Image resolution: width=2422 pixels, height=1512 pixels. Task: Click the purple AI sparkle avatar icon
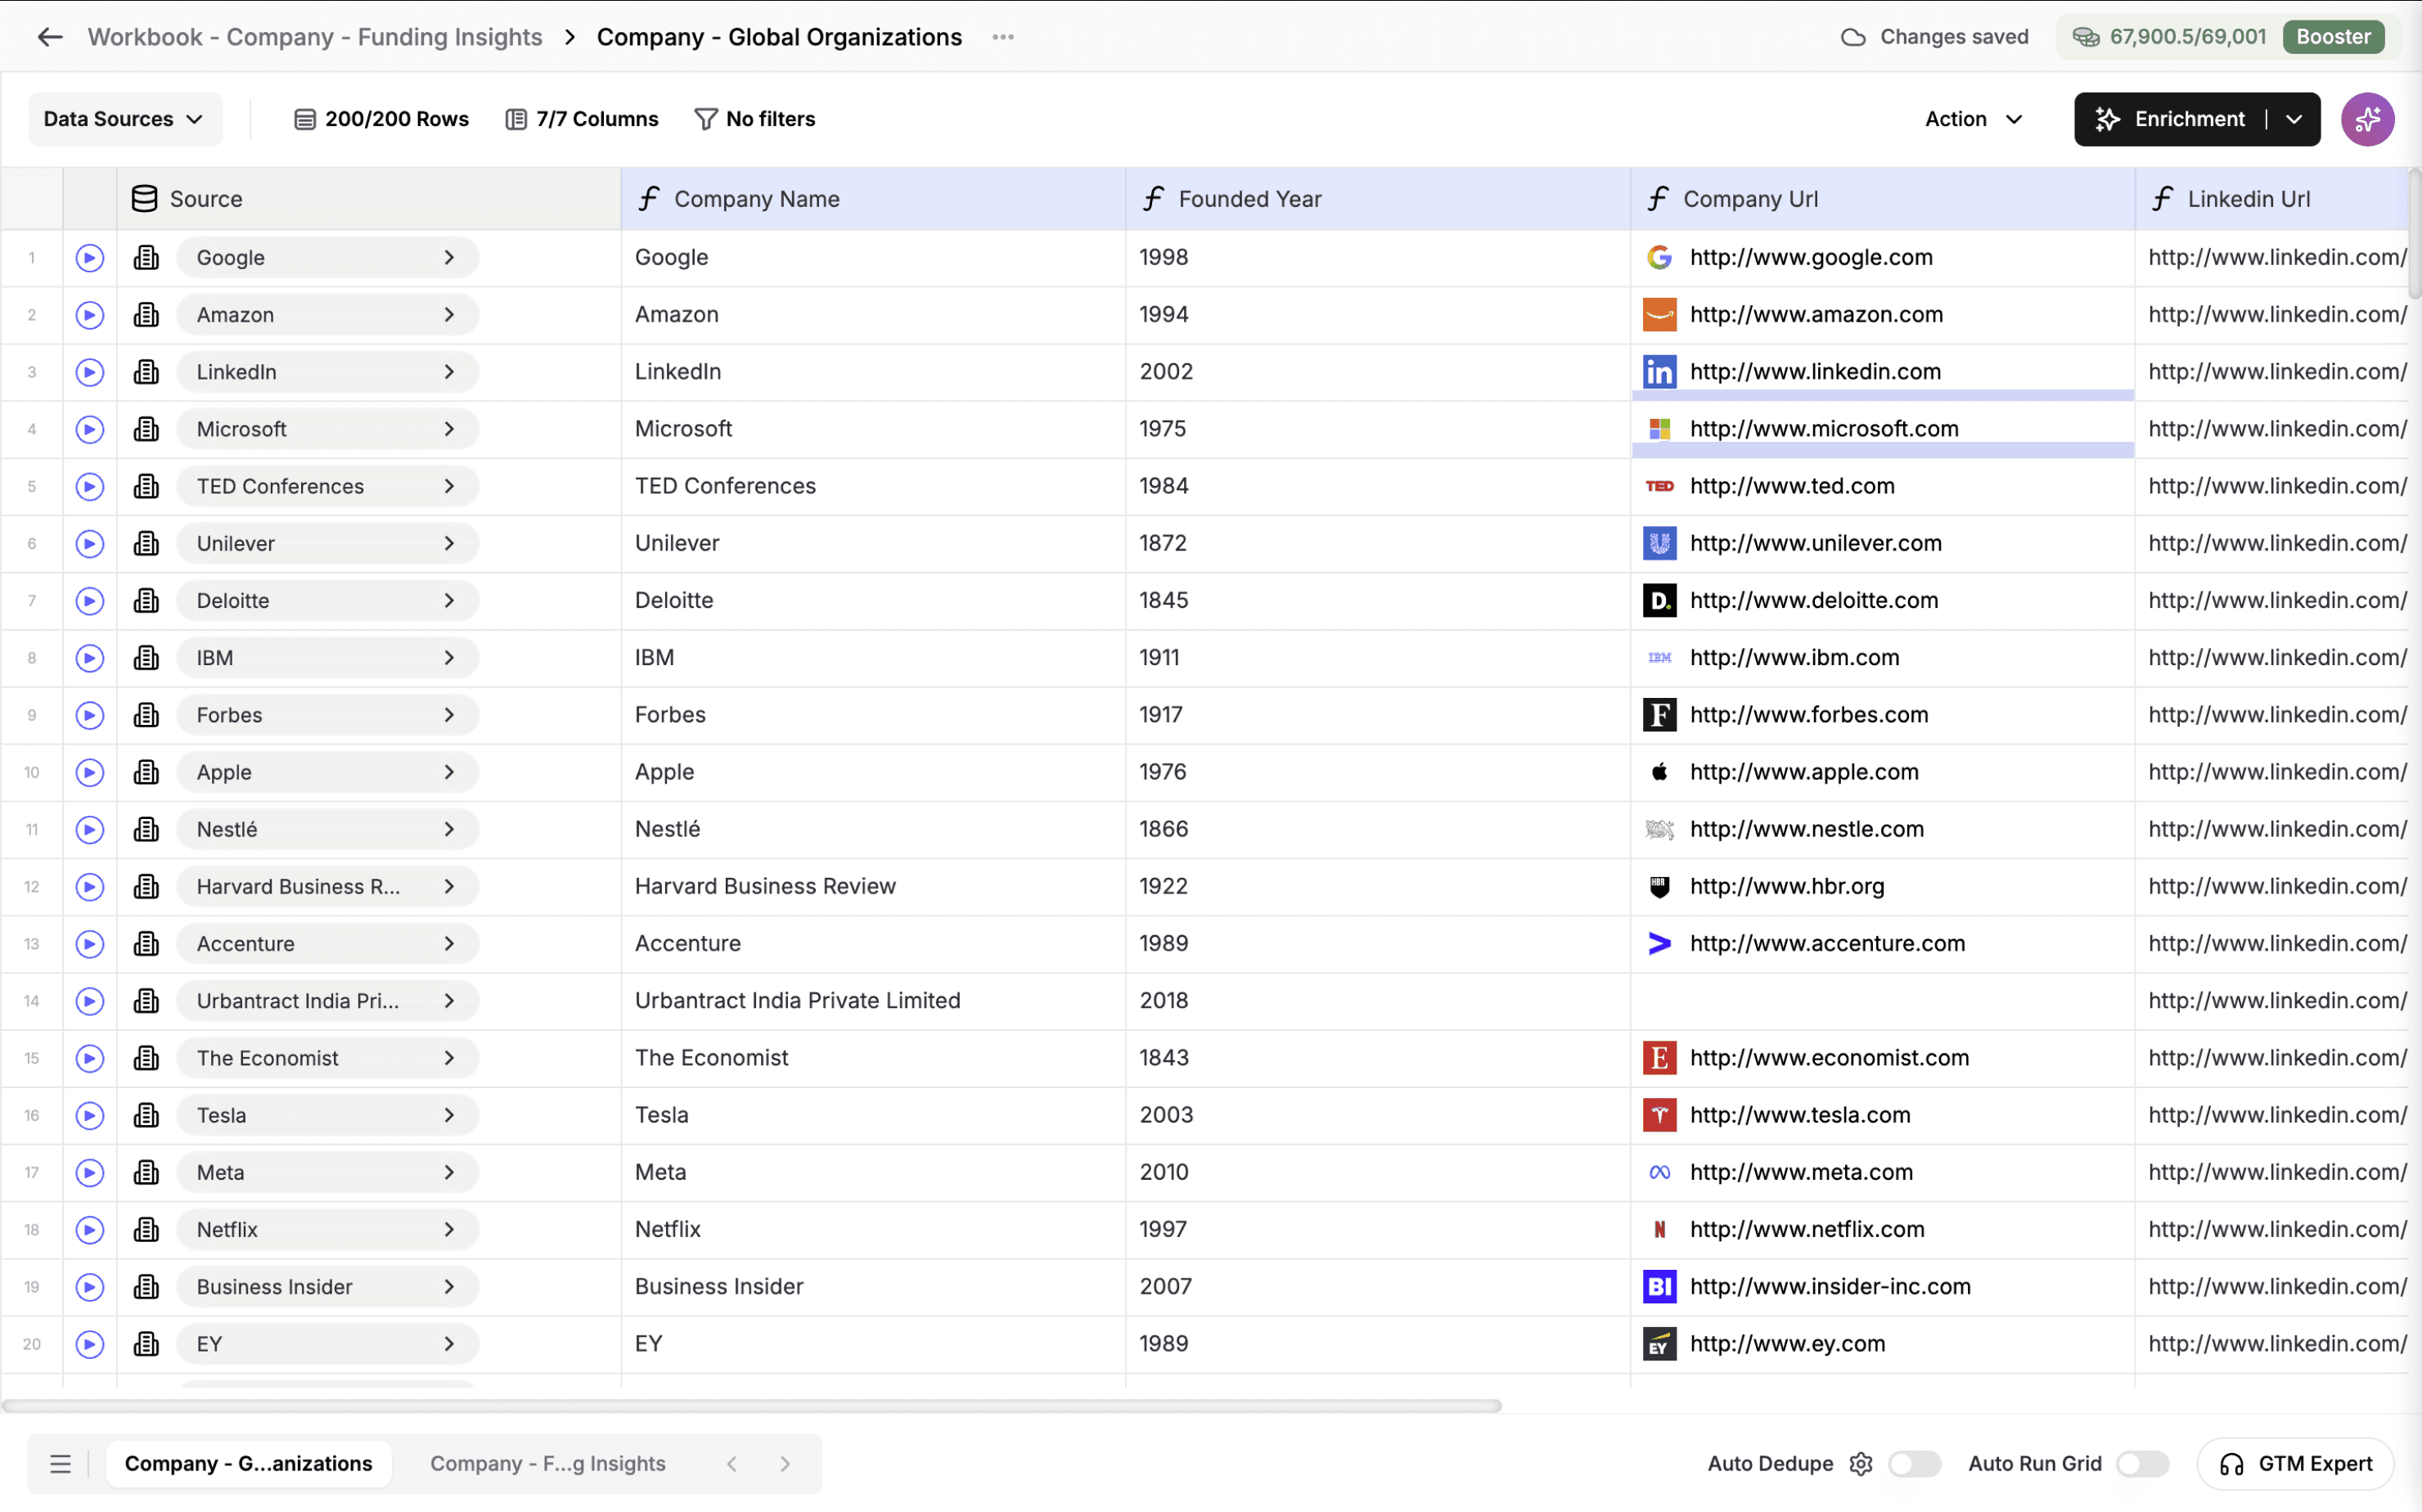[2366, 119]
